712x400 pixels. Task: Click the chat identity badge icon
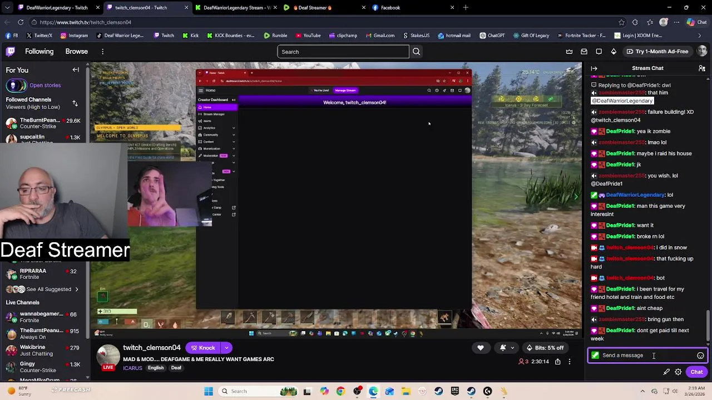(x=595, y=356)
